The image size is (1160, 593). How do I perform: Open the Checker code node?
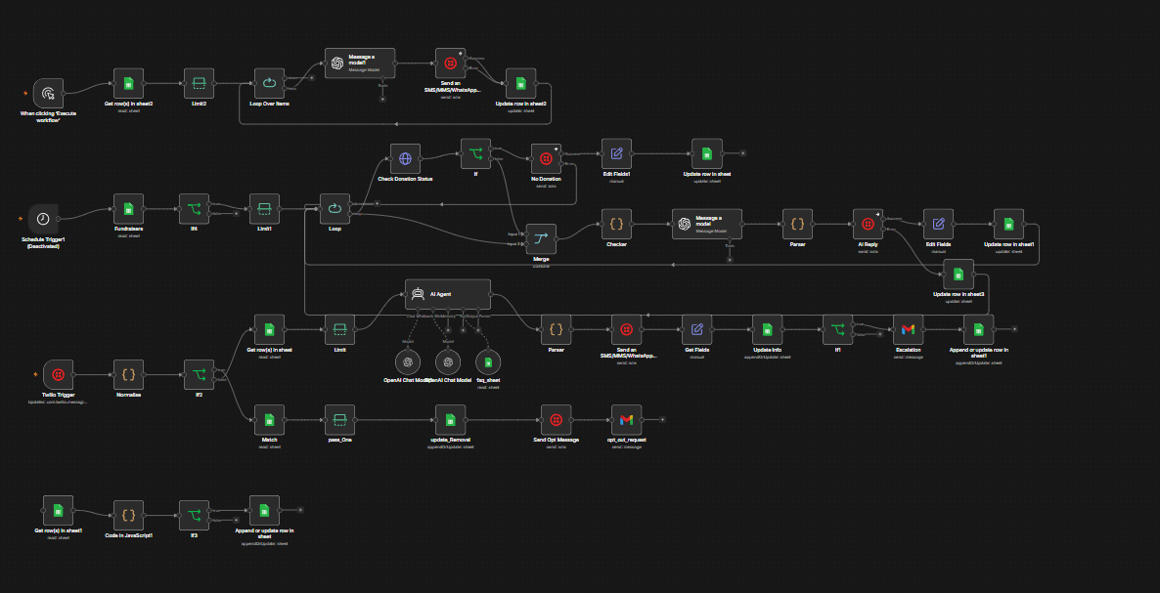click(616, 224)
